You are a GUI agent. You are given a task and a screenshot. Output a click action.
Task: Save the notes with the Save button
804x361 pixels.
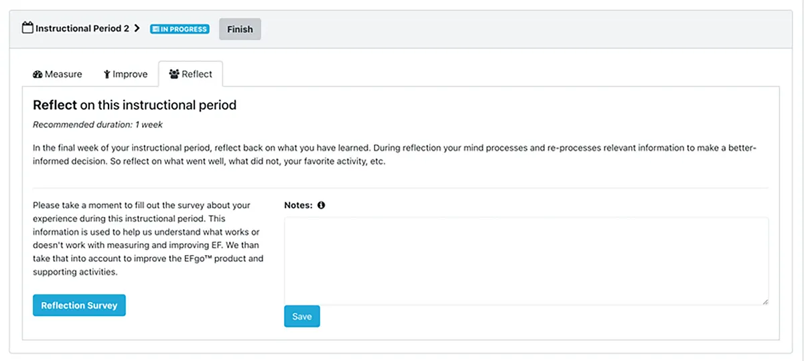coord(301,316)
